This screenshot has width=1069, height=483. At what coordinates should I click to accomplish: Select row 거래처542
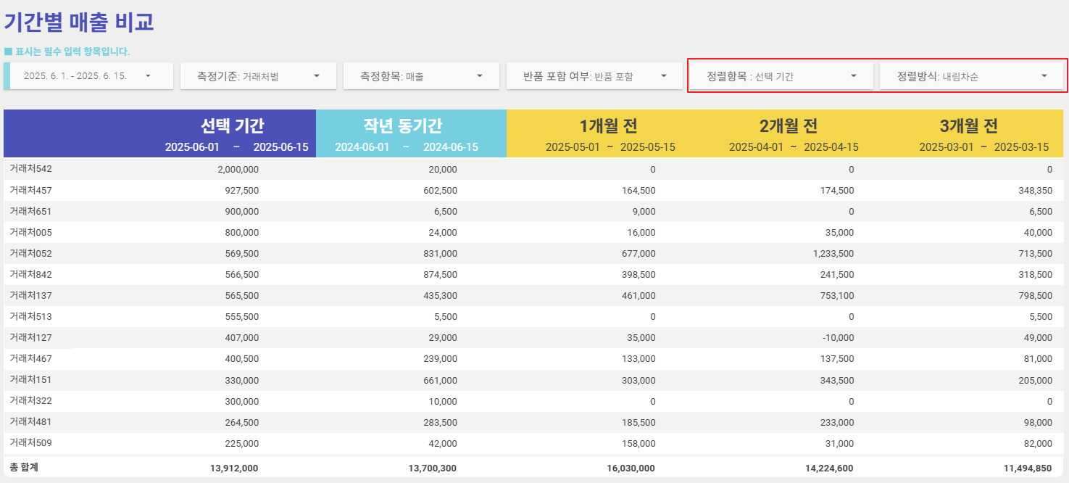533,169
